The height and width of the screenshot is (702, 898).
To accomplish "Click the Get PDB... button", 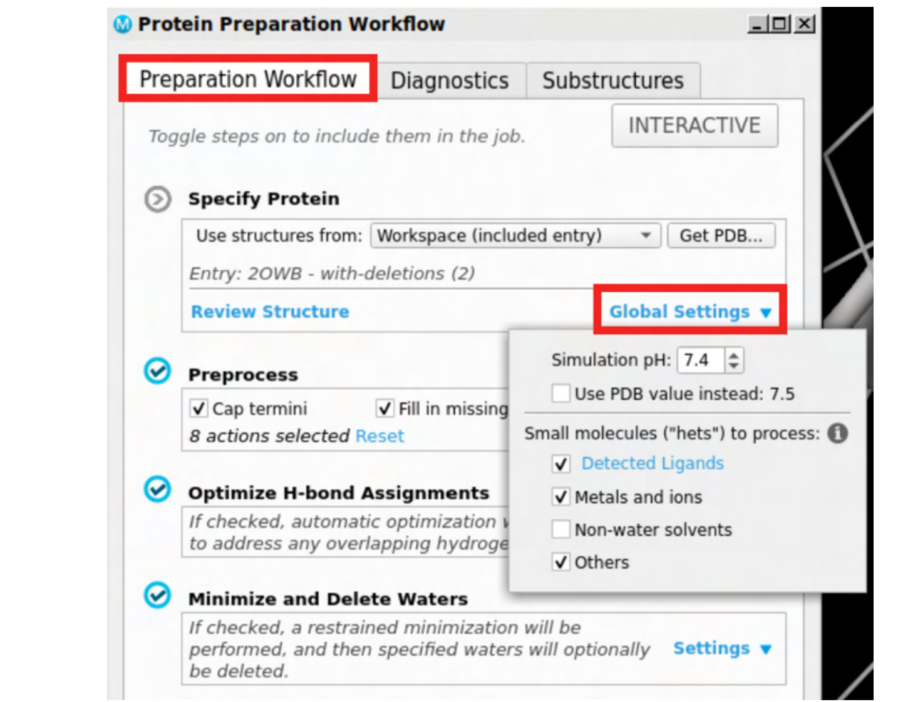I will [721, 236].
